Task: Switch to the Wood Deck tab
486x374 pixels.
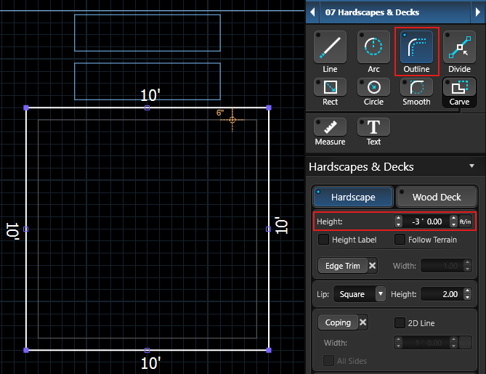Action: tap(437, 197)
